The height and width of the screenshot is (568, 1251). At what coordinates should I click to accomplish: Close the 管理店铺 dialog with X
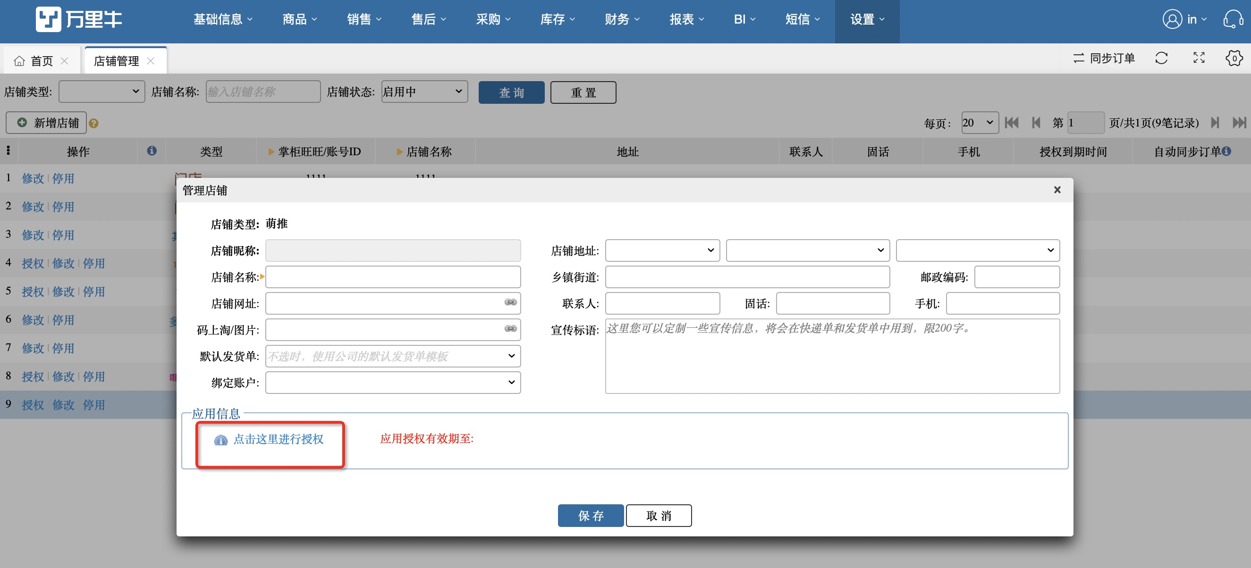[x=1057, y=190]
